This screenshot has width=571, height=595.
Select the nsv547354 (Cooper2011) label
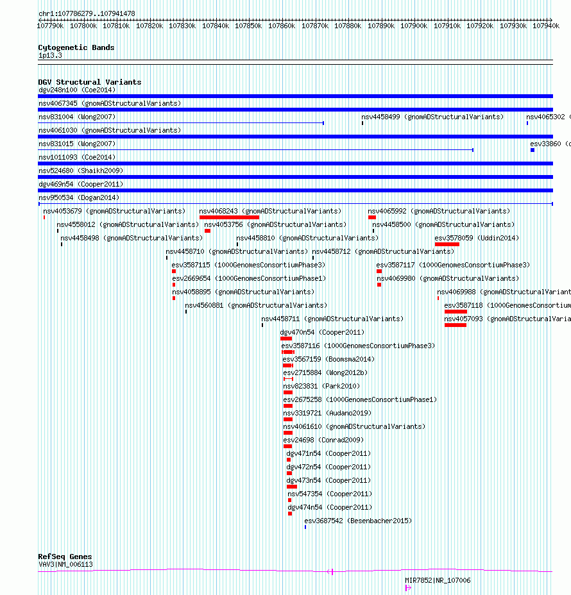coord(330,494)
